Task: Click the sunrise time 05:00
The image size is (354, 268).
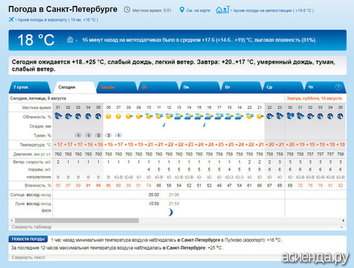Action: point(154,195)
